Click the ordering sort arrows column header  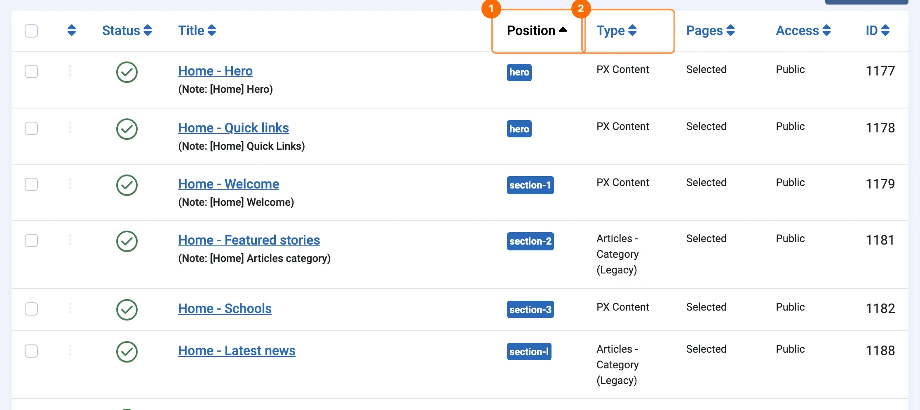pos(71,31)
